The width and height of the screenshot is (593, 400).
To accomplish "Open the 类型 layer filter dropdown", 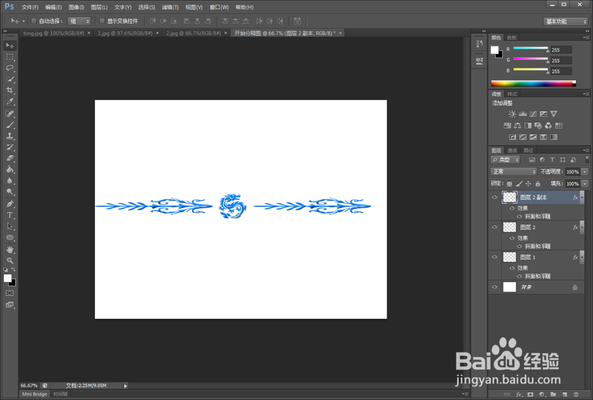I will [x=506, y=159].
